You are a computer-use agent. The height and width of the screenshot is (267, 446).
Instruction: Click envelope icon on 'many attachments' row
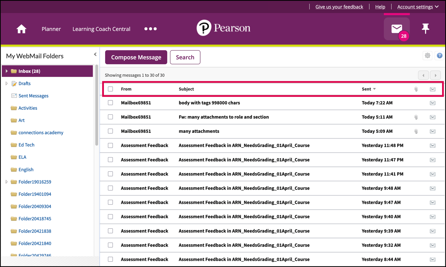(433, 131)
